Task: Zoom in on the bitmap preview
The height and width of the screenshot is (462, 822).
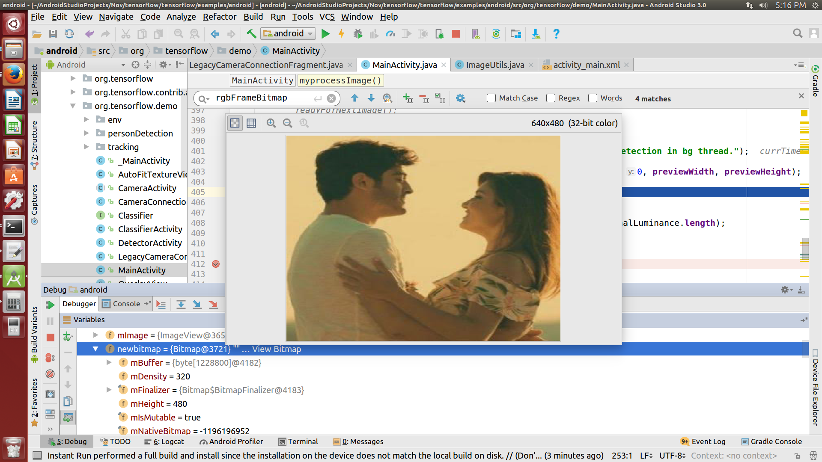Action: point(271,123)
